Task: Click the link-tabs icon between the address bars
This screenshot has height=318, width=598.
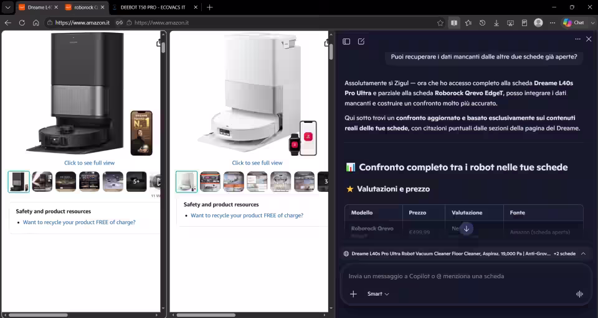Action: coord(120,23)
